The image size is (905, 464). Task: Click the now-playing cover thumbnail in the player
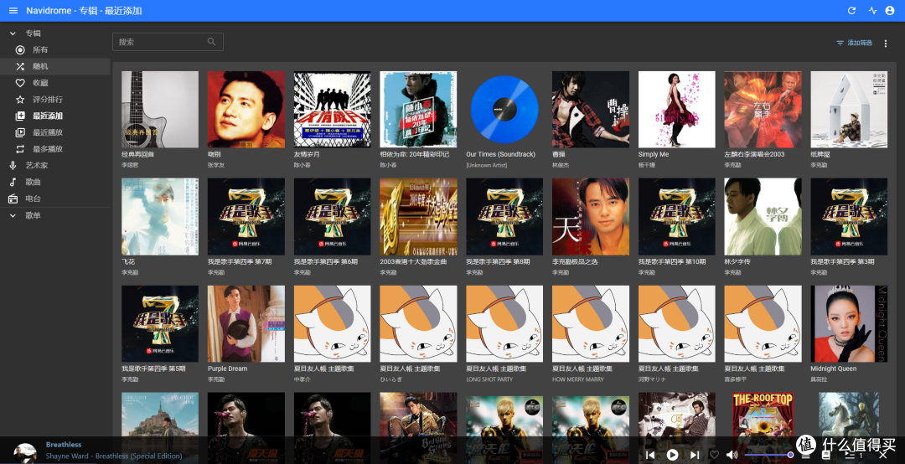(25, 452)
